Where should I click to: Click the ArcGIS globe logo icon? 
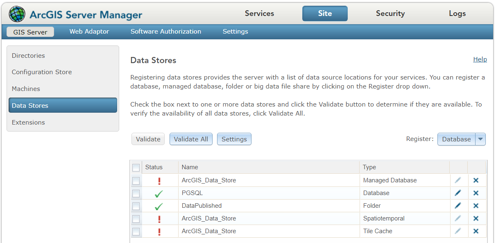pos(17,14)
